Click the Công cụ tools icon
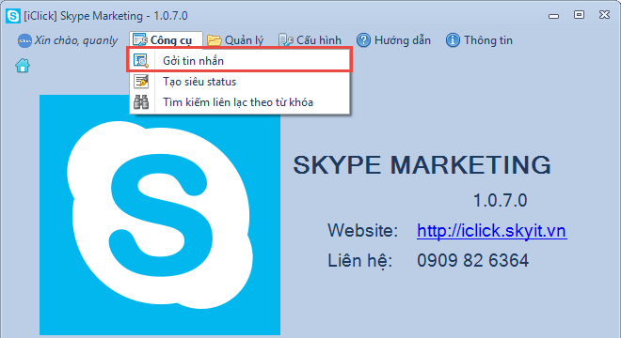The height and width of the screenshot is (338, 621). [x=140, y=40]
